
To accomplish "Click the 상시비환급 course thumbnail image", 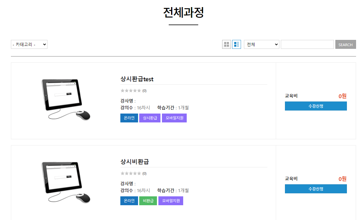I will coord(66,182).
